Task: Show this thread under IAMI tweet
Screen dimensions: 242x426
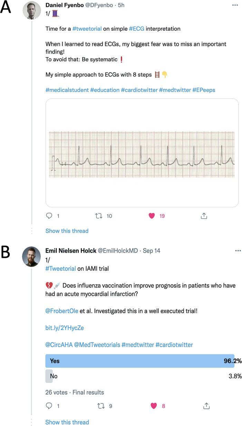Action: [67, 422]
